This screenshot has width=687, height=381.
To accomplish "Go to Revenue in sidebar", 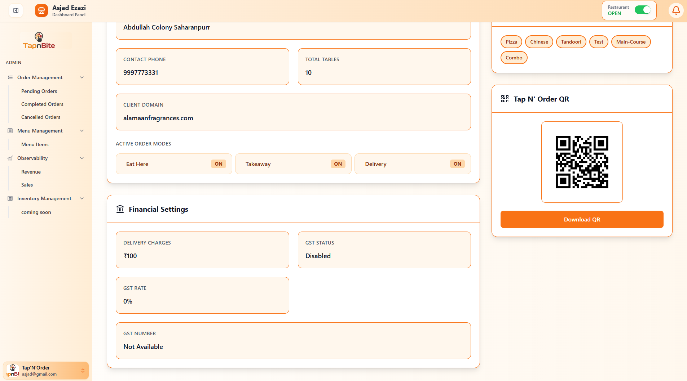I will 31,172.
